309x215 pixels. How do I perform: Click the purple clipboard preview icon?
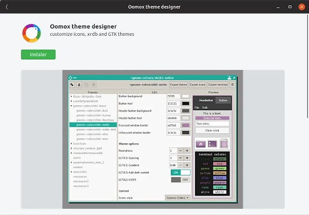tap(224, 143)
